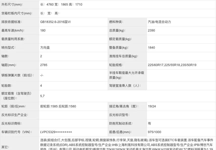Click tire spec 225/60R17,225/55R18,235/50R19
The width and height of the screenshot is (216, 150).
click(172, 65)
